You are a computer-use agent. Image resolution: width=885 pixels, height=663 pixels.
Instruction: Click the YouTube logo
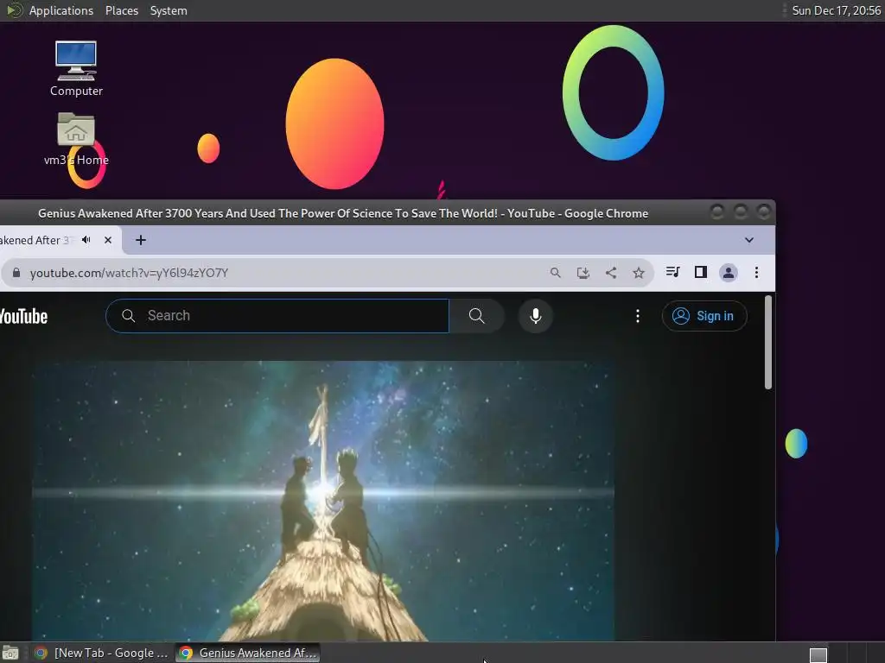click(23, 316)
